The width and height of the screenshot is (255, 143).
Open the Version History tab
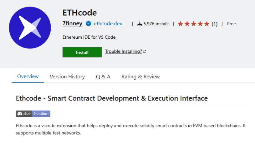67,76
